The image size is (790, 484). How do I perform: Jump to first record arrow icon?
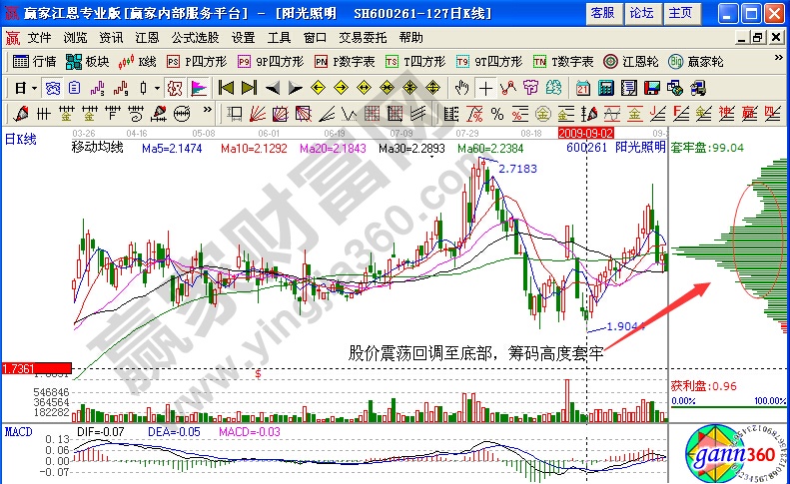coord(225,87)
